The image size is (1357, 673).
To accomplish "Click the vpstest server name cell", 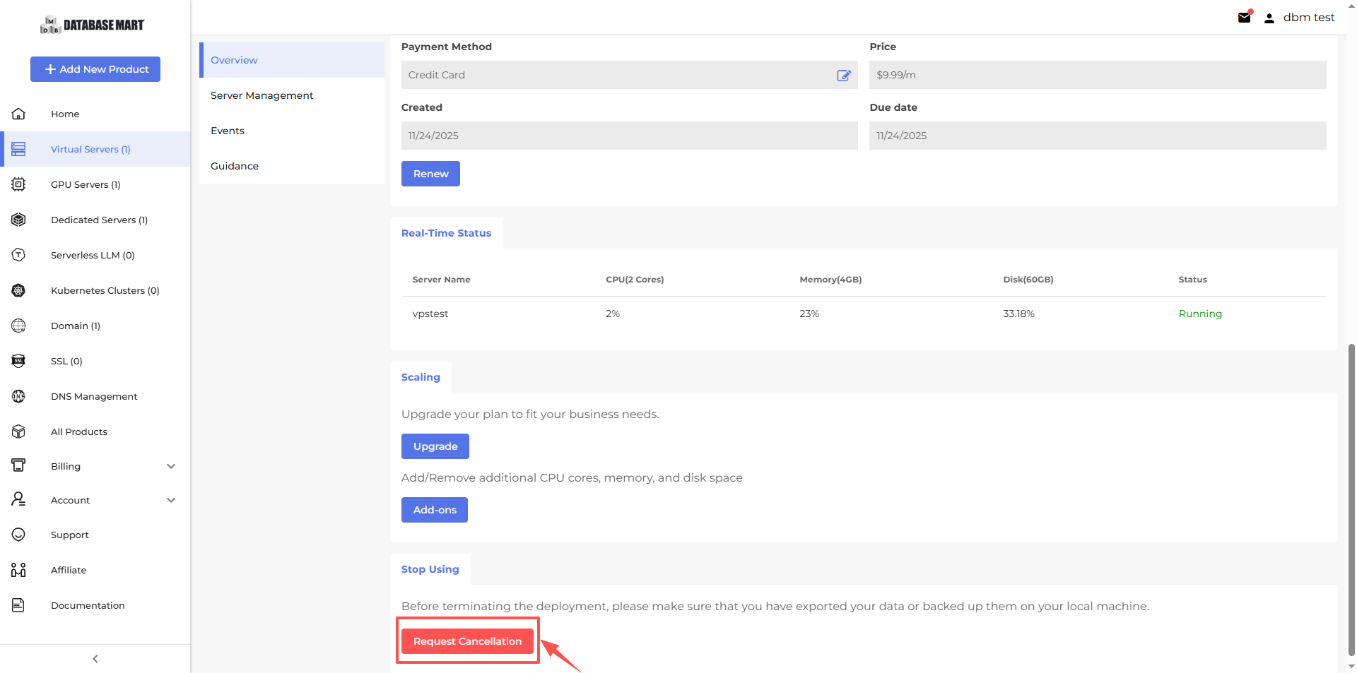I will 430,314.
